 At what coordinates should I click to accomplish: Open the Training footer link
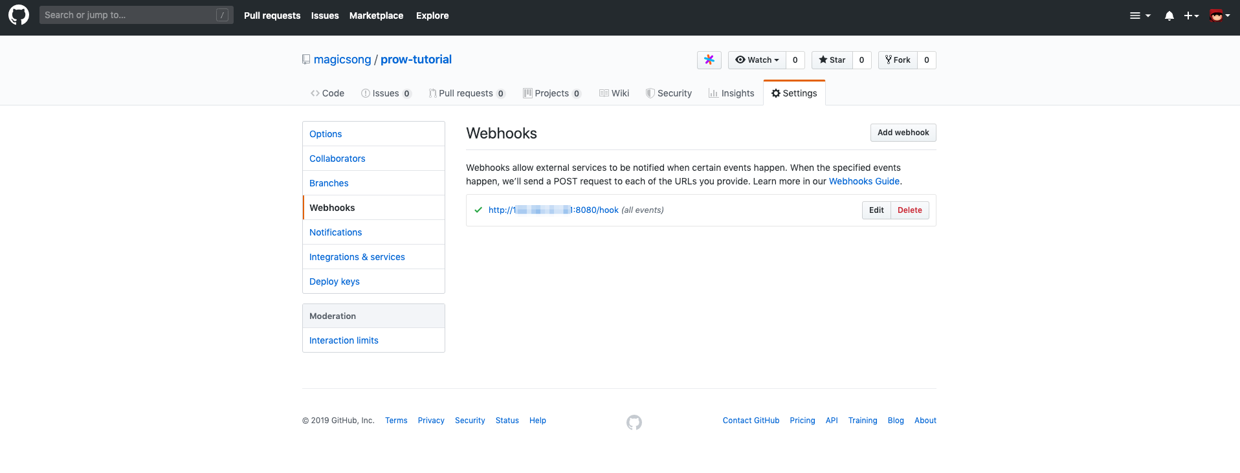click(863, 421)
